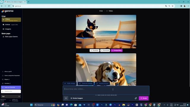Open the weather widget on taskbar

coord(5,105)
